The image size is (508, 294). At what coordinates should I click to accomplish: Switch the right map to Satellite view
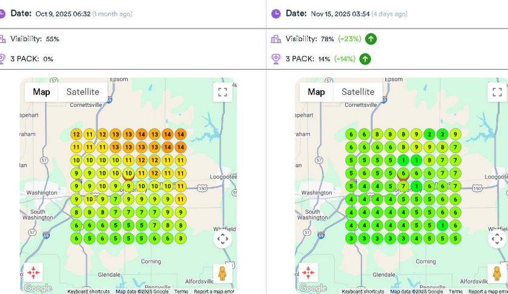[358, 92]
